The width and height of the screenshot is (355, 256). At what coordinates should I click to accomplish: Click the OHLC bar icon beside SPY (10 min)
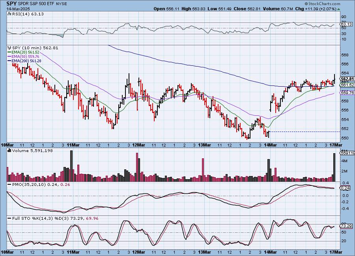coord(9,48)
